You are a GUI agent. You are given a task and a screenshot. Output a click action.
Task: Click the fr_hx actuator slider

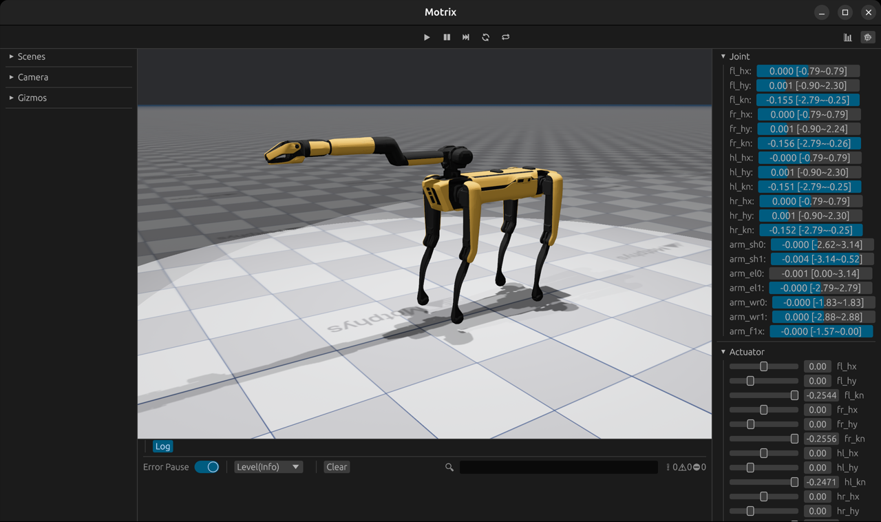point(764,410)
